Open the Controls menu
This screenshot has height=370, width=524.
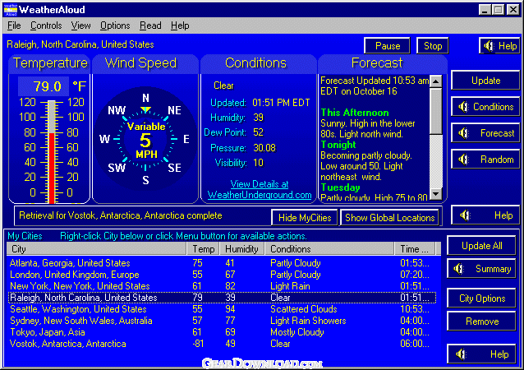(x=46, y=25)
